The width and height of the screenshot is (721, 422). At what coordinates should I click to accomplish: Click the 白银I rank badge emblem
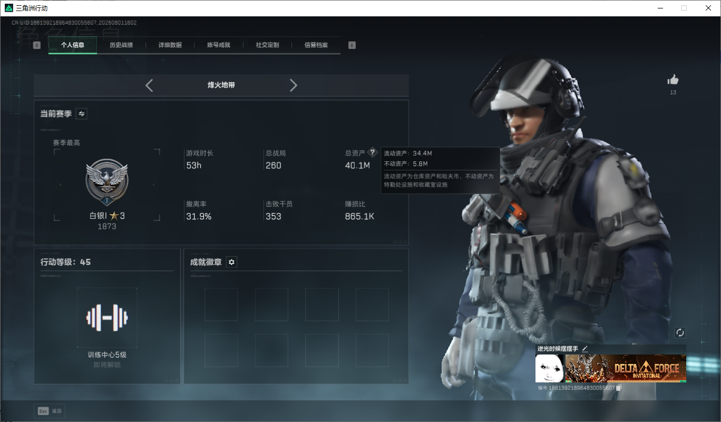pos(107,183)
